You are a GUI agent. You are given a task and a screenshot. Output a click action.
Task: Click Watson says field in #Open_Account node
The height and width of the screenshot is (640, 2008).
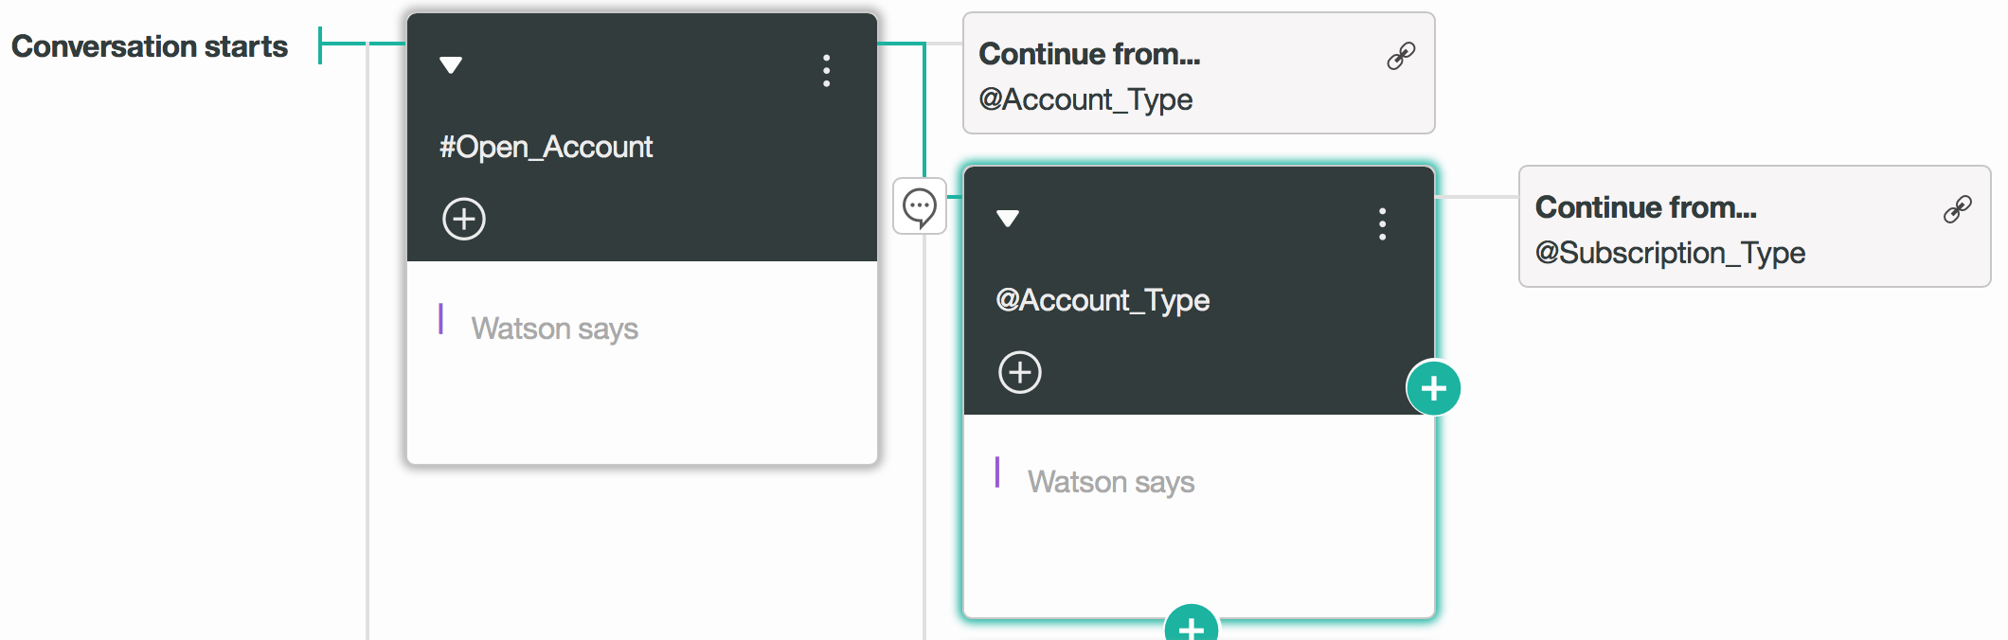click(554, 329)
